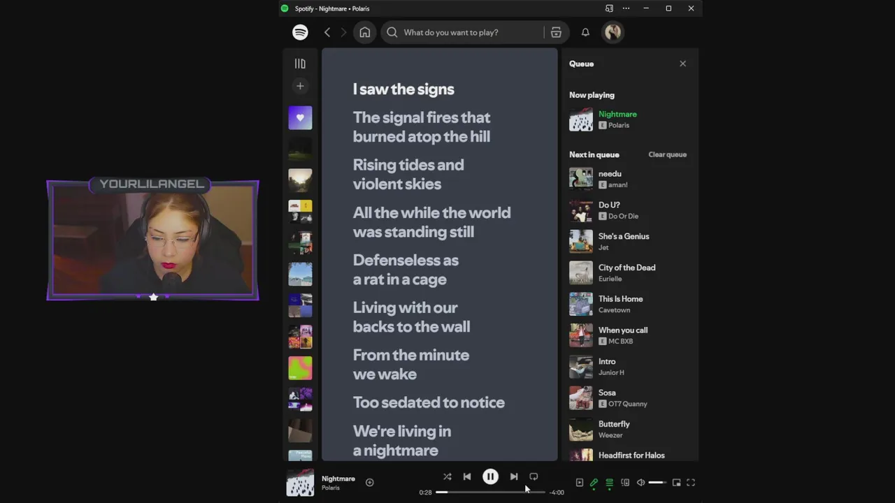Open the Home page button
This screenshot has height=503, width=895.
tap(365, 32)
